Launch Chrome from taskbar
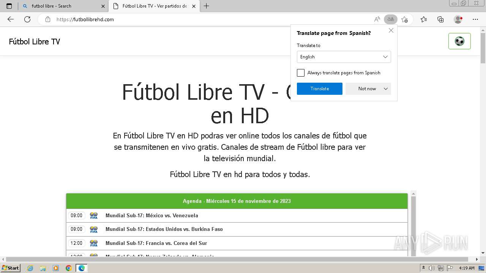Viewport: 486px width, 273px height. pos(69,268)
